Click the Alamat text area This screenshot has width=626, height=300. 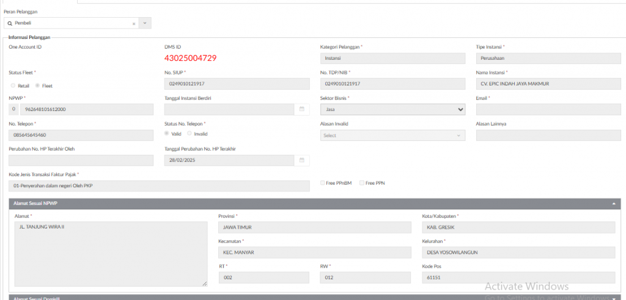point(111,254)
